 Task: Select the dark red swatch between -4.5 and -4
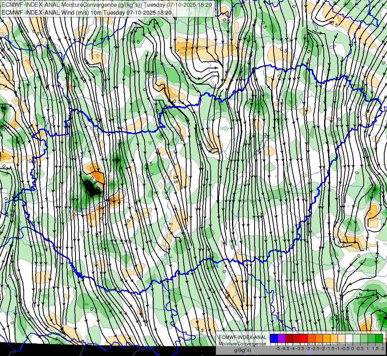(x=289, y=338)
